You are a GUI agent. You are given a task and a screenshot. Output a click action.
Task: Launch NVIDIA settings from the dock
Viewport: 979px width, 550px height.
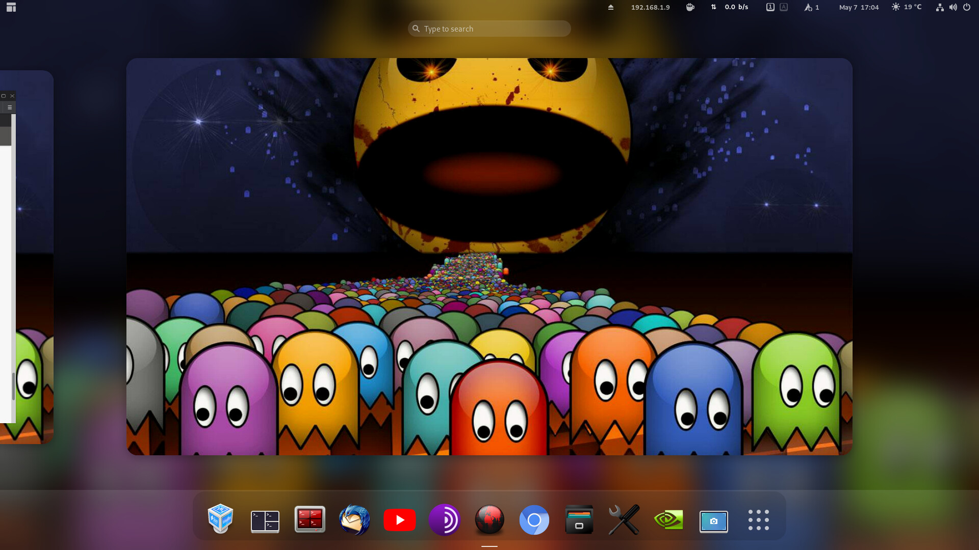669,519
